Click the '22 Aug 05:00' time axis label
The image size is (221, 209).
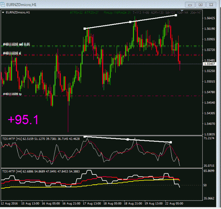174,203
